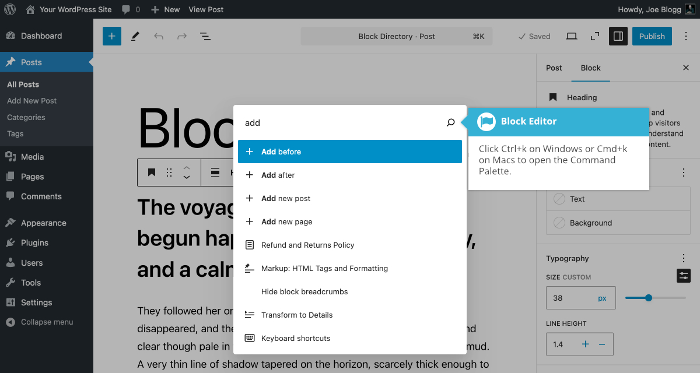The height and width of the screenshot is (373, 700).
Task: Toggle custom size controls icon in Typography
Action: 683,276
